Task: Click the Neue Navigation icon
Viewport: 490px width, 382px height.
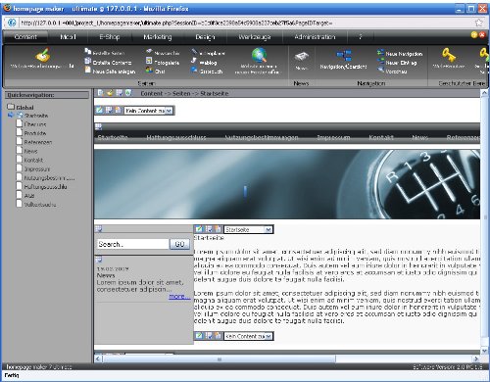Action: point(380,53)
